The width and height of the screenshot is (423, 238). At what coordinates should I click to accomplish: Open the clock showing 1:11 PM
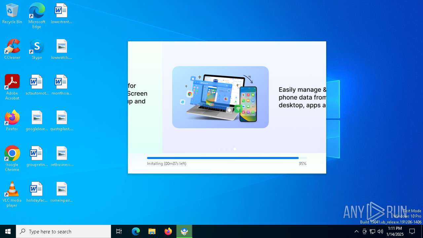395,231
